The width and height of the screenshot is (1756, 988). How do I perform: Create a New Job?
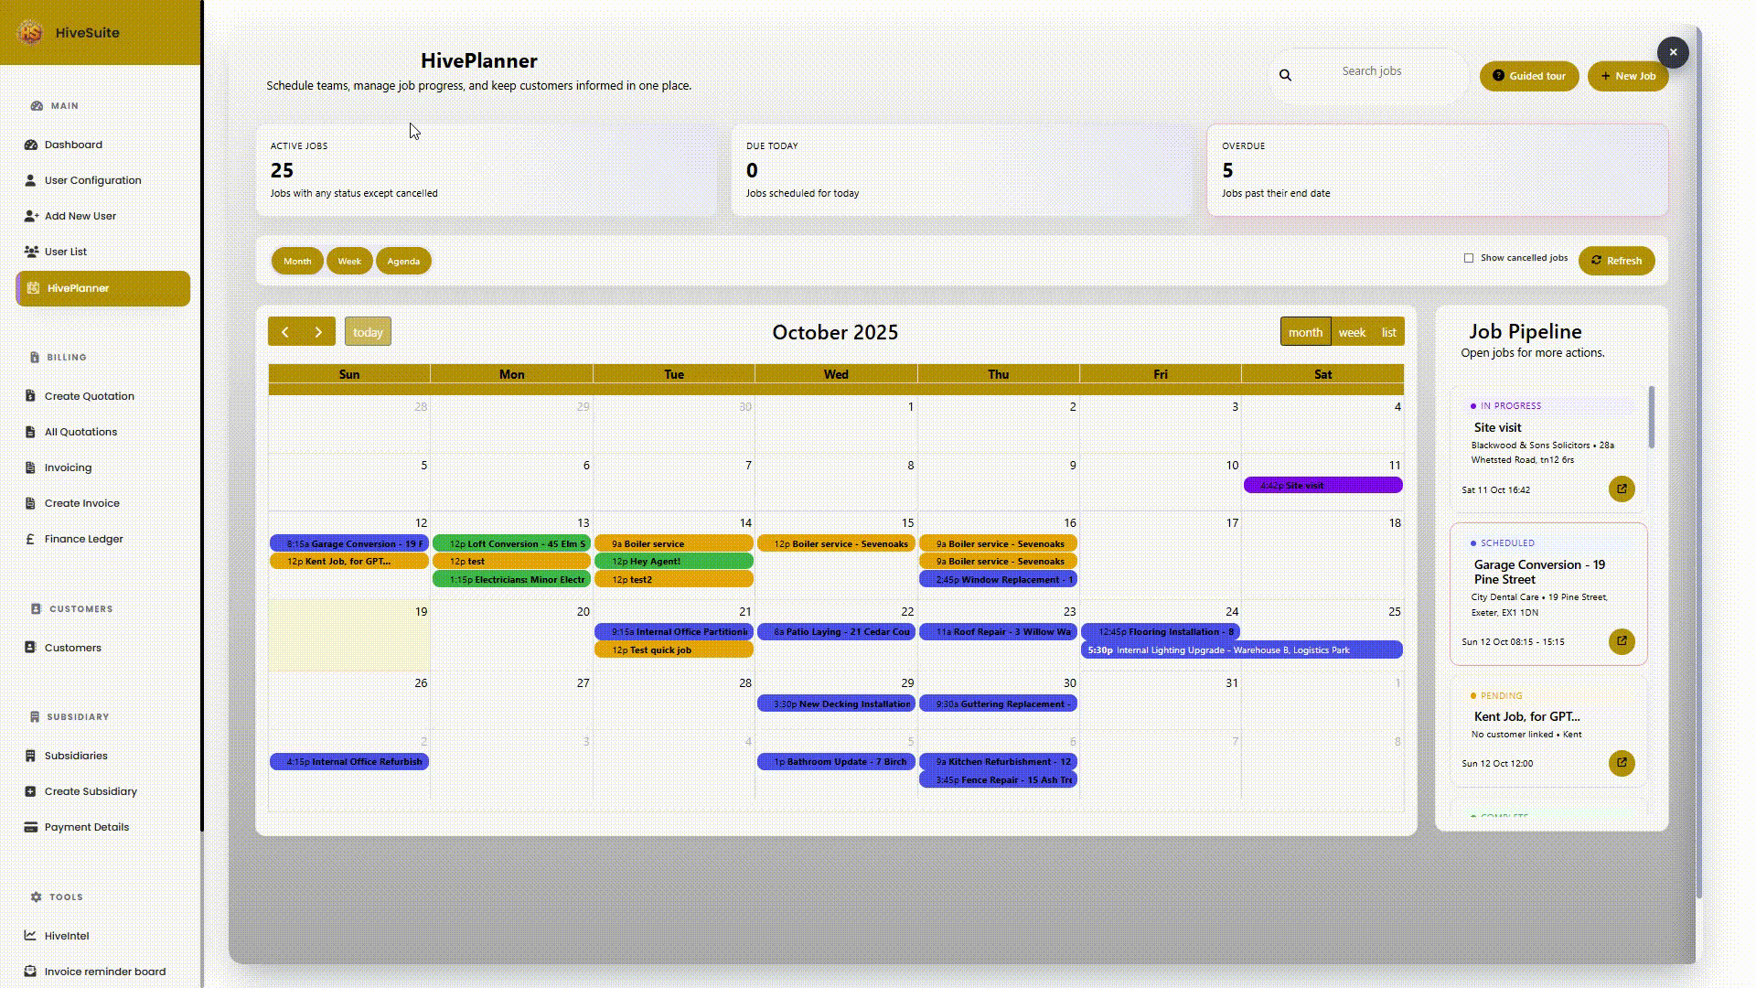click(x=1628, y=76)
